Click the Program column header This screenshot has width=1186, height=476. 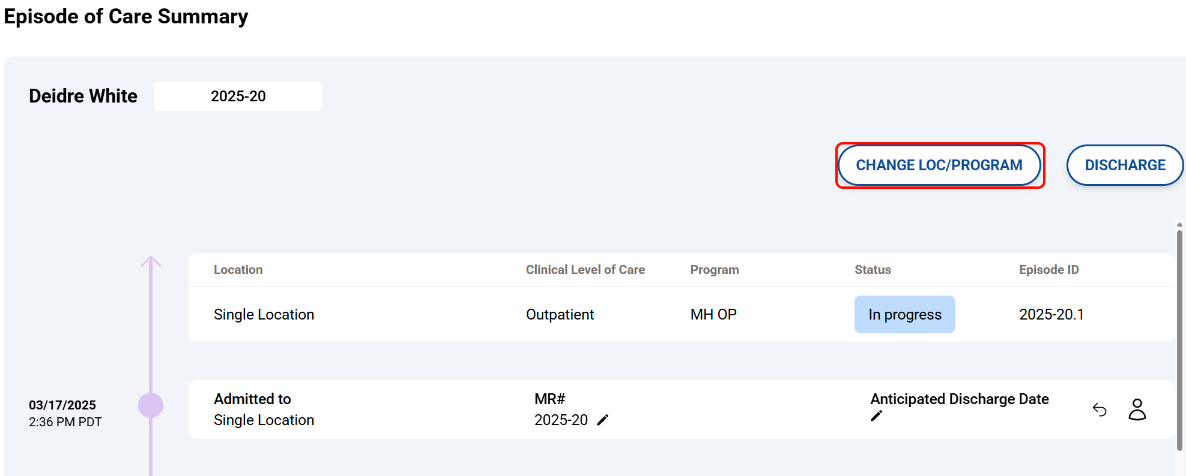pyautogui.click(x=714, y=270)
